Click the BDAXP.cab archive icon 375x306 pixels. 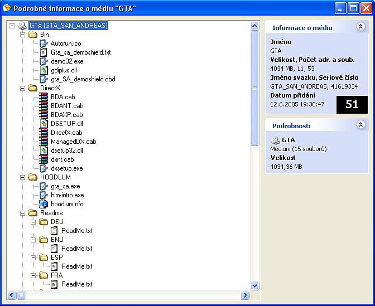point(44,115)
